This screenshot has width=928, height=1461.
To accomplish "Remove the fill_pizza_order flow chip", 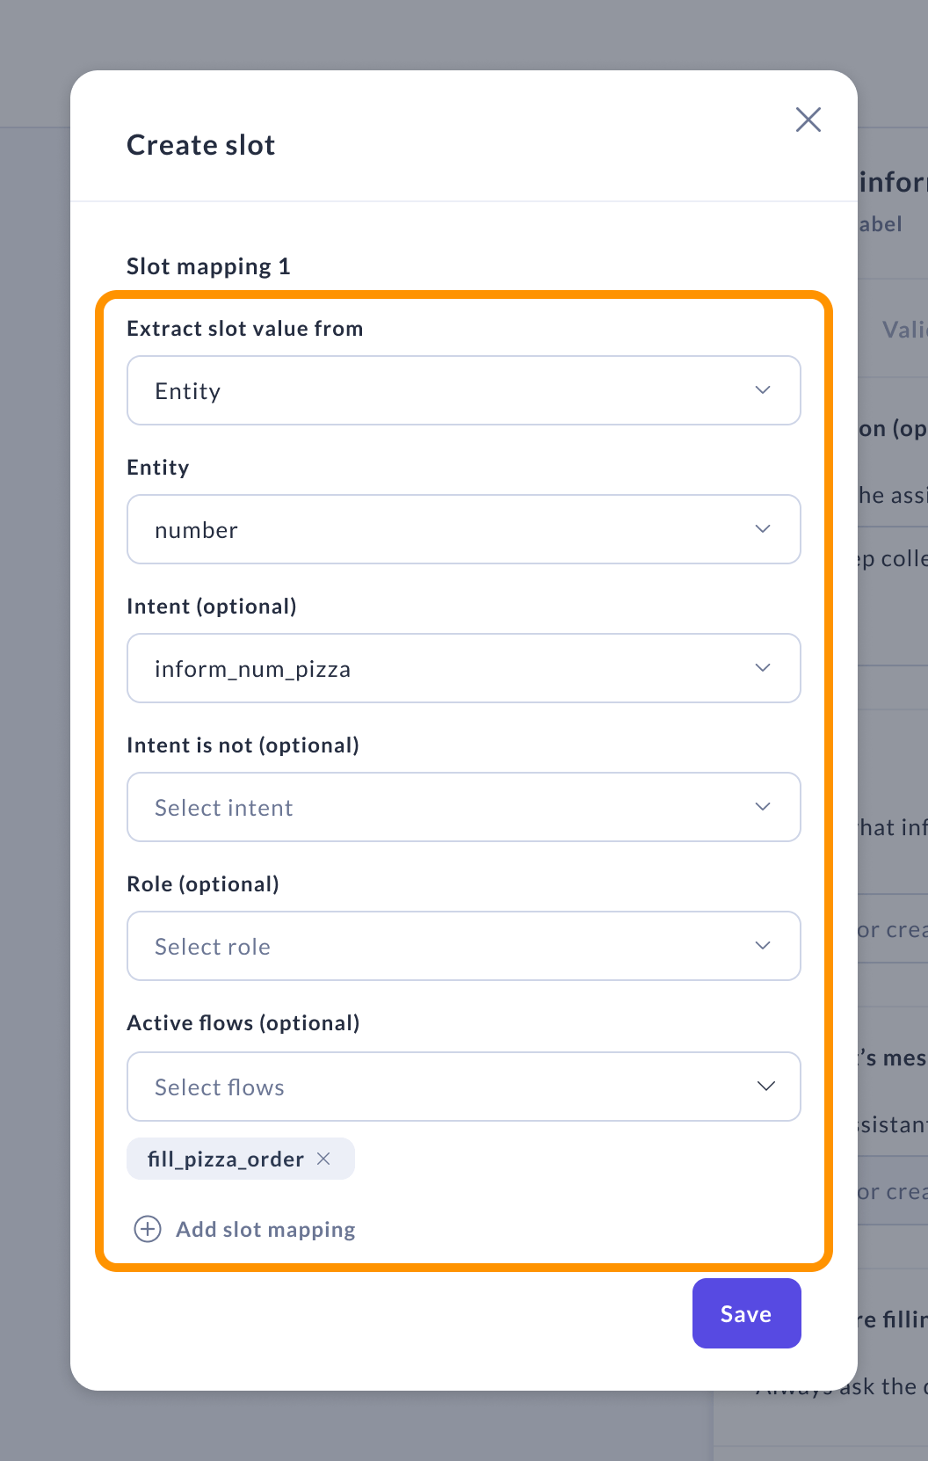I will click(323, 1159).
